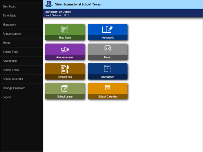Select Change Password in the sidebar
The image size is (203, 152).
22,88
